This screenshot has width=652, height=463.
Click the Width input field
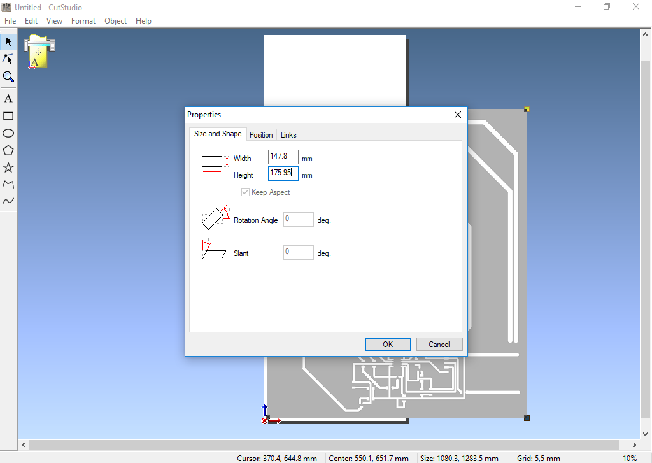point(283,157)
